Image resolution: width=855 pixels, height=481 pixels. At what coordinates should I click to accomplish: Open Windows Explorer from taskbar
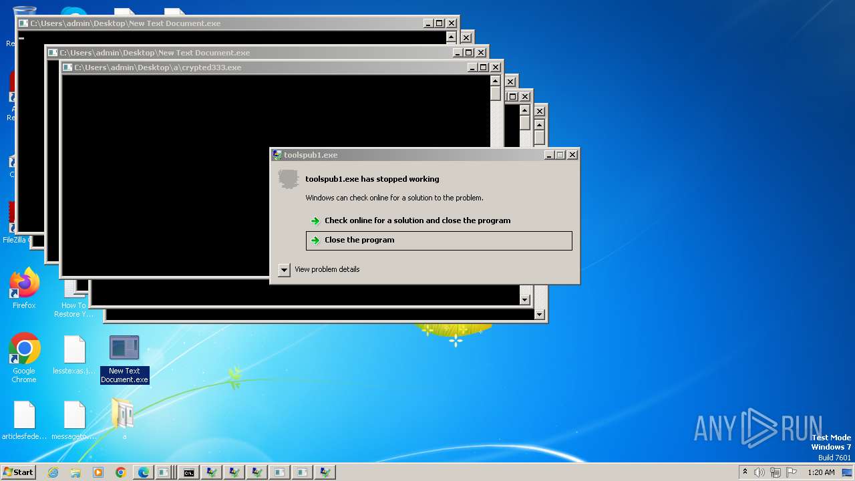pos(75,472)
